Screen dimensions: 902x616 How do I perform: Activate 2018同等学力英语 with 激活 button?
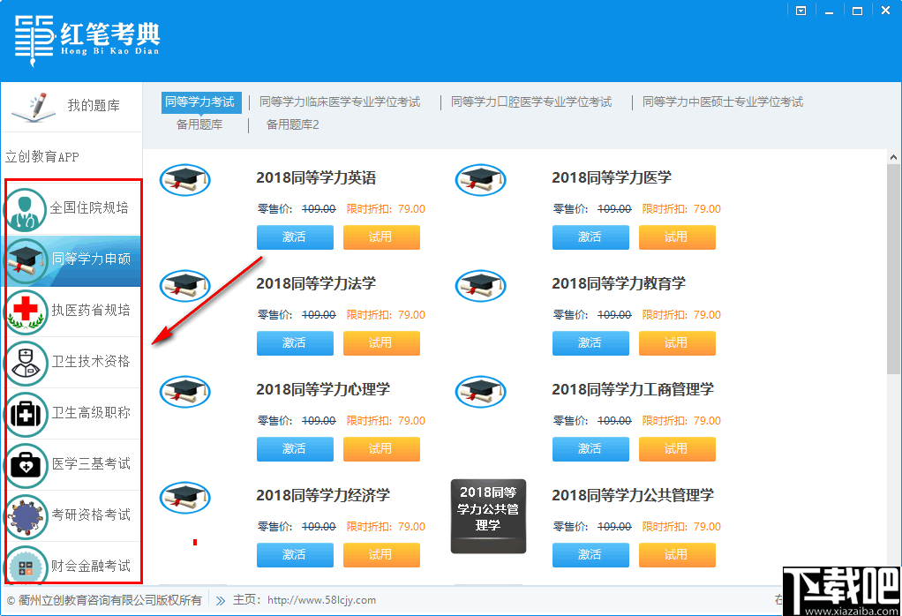(295, 237)
